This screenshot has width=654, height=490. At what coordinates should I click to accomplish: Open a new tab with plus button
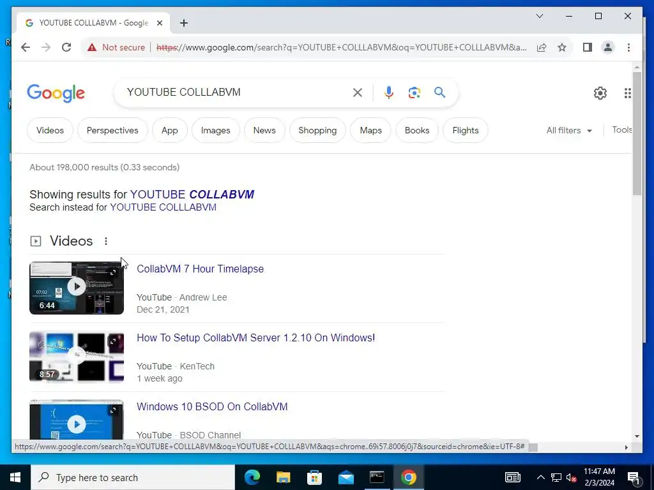tap(184, 23)
